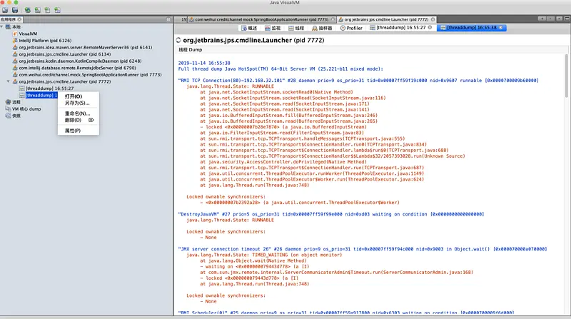Image resolution: width=571 pixels, height=319 pixels.
Task: Choose 属性(P) in context menu
Action: (x=78, y=131)
